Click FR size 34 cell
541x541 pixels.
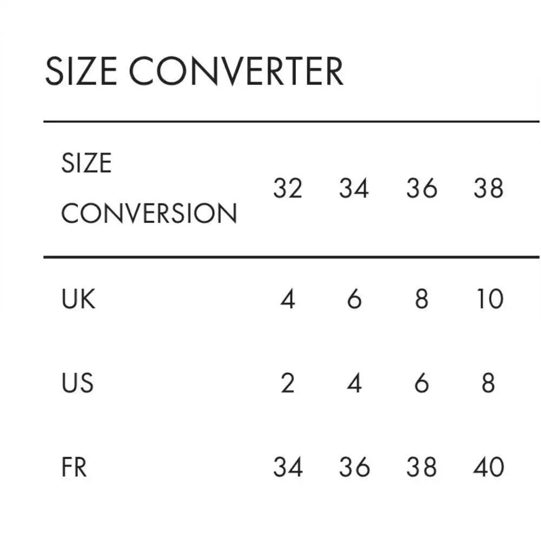point(288,467)
